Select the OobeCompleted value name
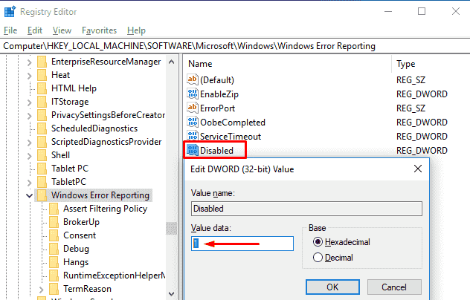The height and width of the screenshot is (300, 470). (233, 123)
